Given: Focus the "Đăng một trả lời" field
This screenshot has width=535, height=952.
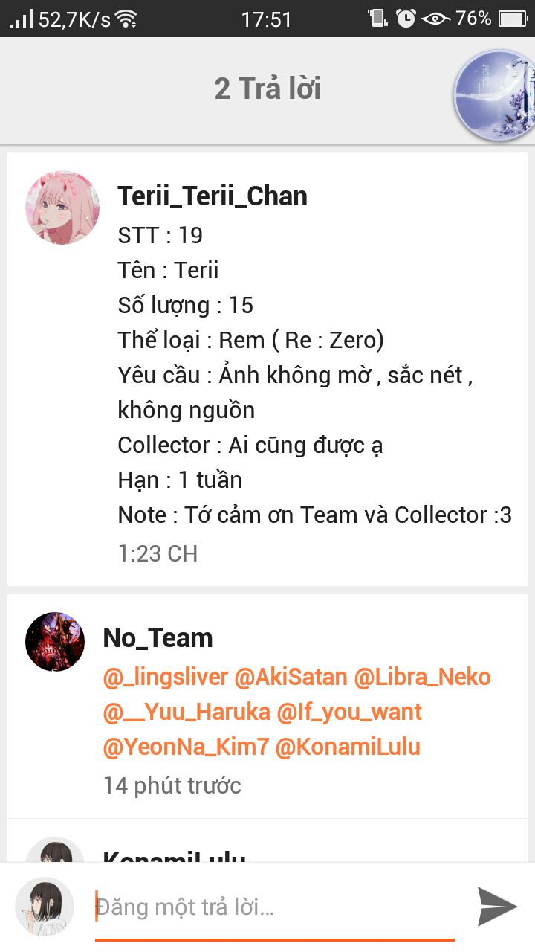Looking at the screenshot, I should tap(275, 907).
